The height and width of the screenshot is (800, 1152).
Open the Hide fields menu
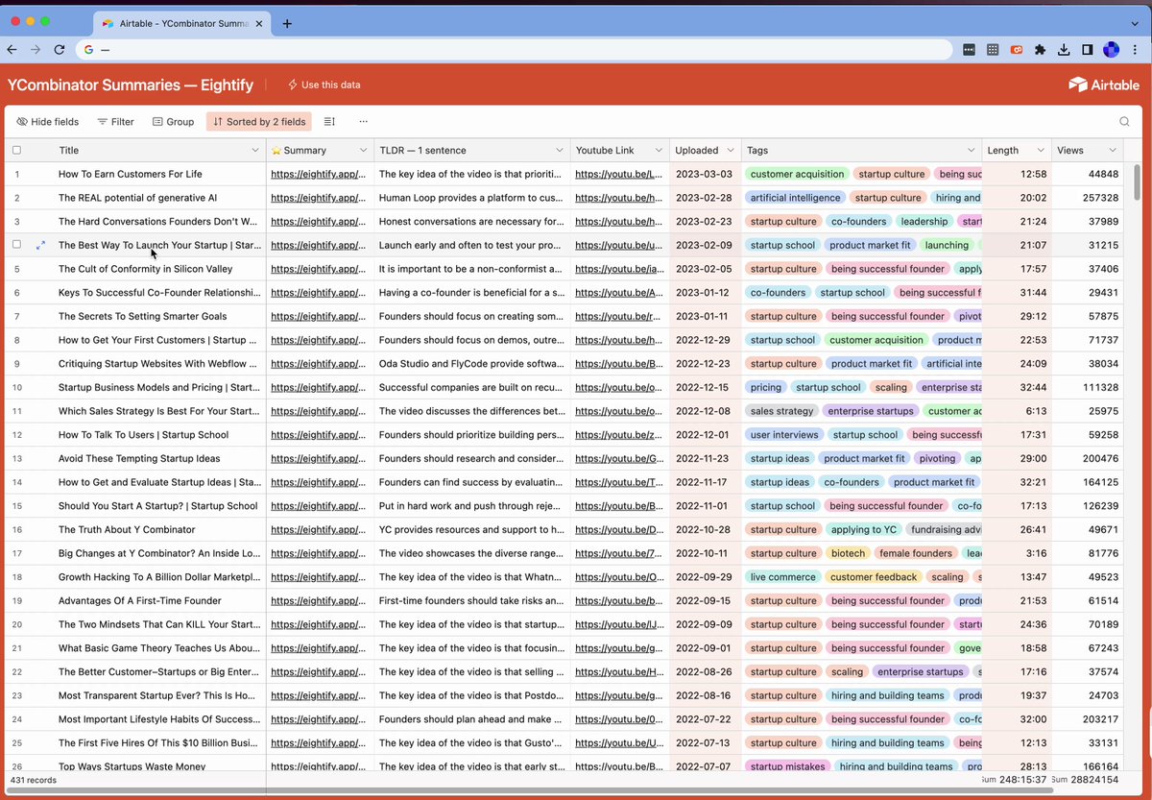46,121
